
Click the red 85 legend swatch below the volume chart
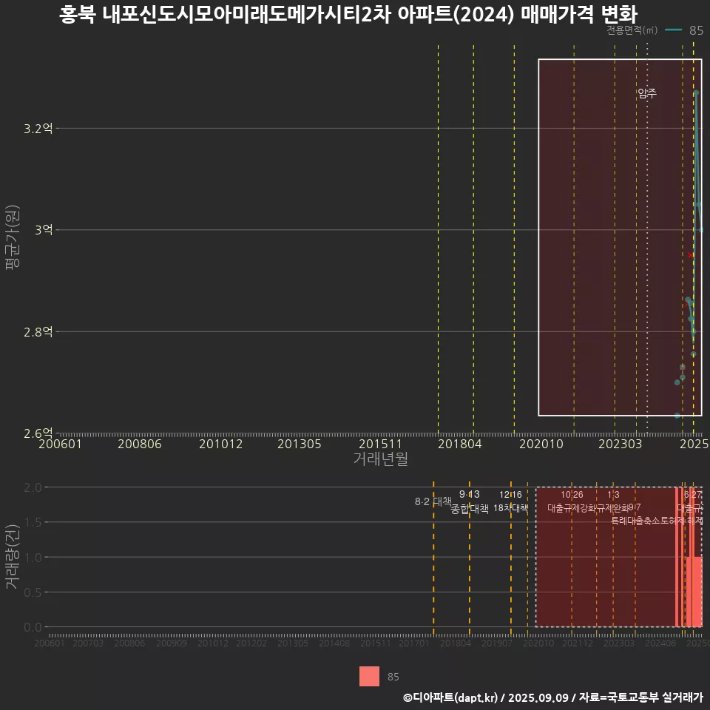pos(369,676)
